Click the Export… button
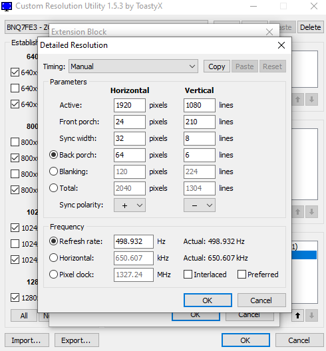The width and height of the screenshot is (326, 351). point(77,340)
